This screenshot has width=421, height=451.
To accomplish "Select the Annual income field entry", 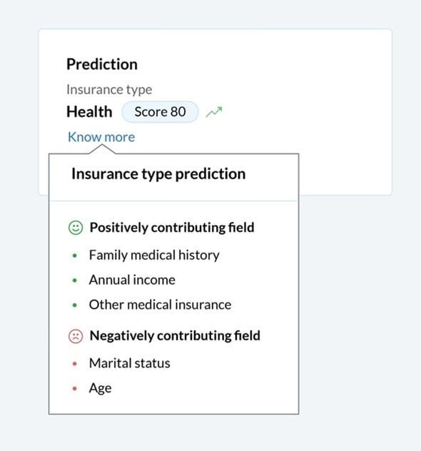I will click(132, 280).
